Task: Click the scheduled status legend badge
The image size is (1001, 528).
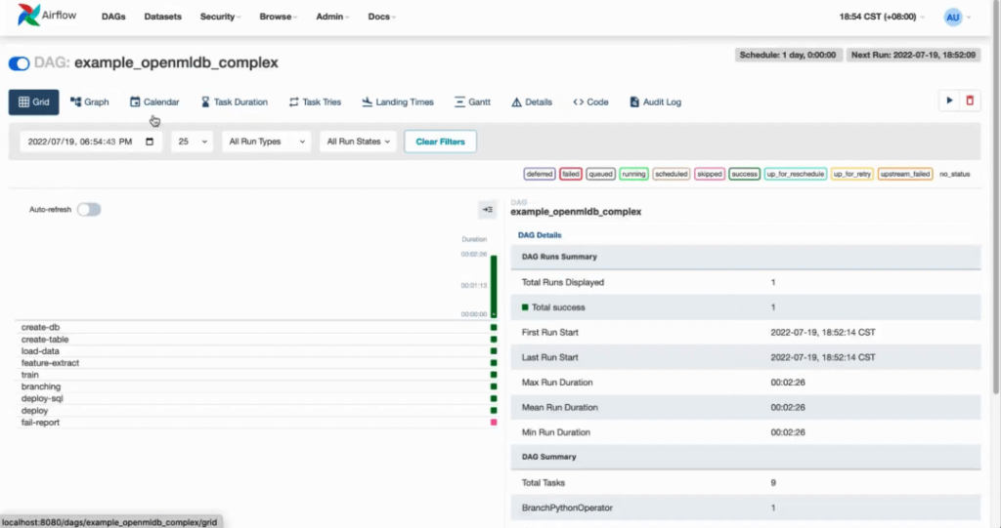Action: 671,174
